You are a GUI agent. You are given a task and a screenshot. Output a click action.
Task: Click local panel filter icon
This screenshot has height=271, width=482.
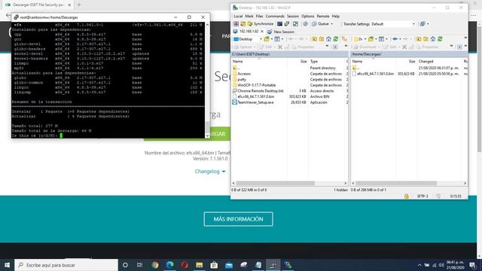click(277, 39)
